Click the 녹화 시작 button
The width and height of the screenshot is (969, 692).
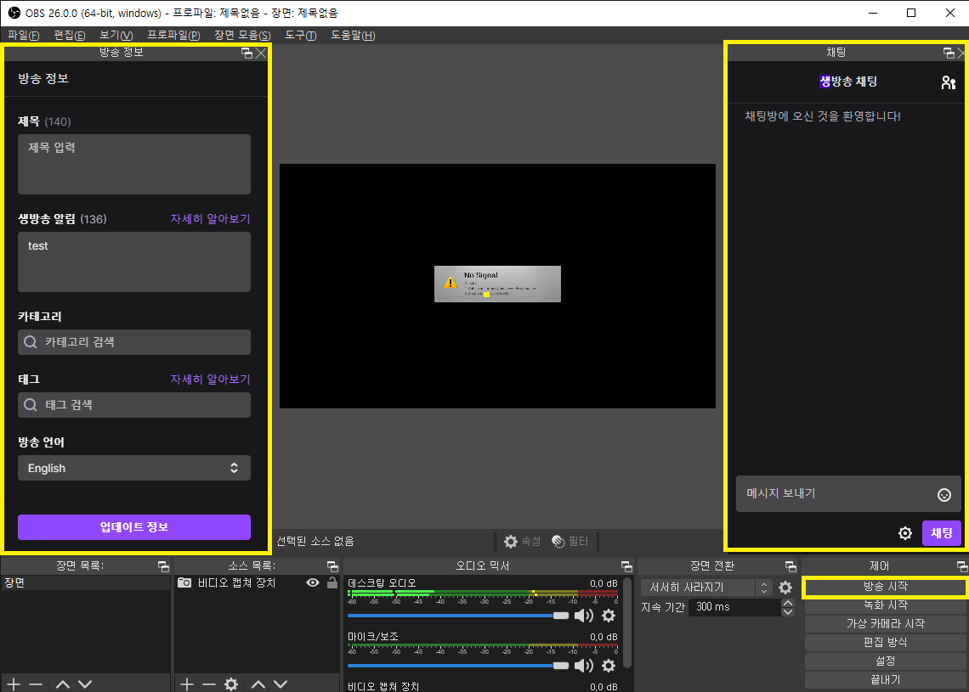tap(885, 605)
